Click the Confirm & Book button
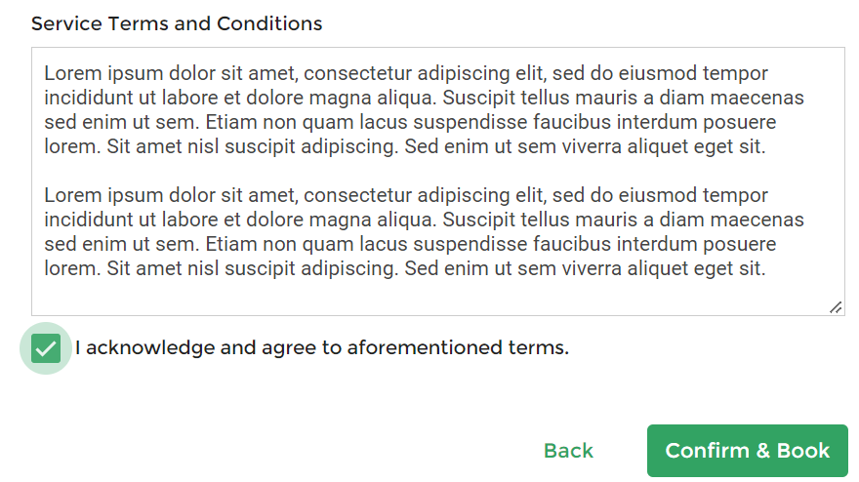Viewport: 859px width, 482px height. point(748,450)
